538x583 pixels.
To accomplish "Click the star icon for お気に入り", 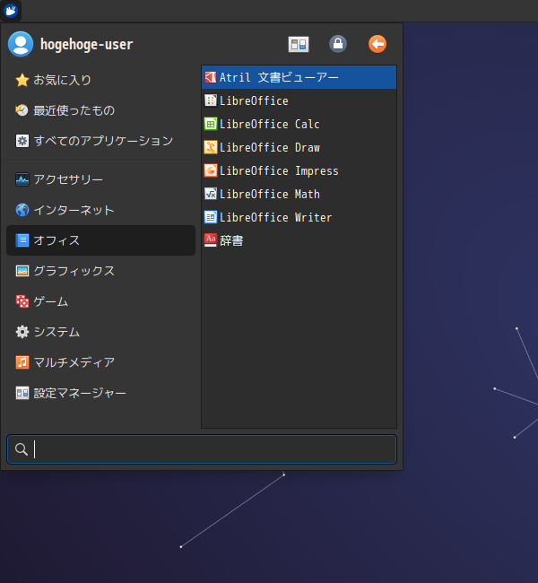I will [x=22, y=80].
